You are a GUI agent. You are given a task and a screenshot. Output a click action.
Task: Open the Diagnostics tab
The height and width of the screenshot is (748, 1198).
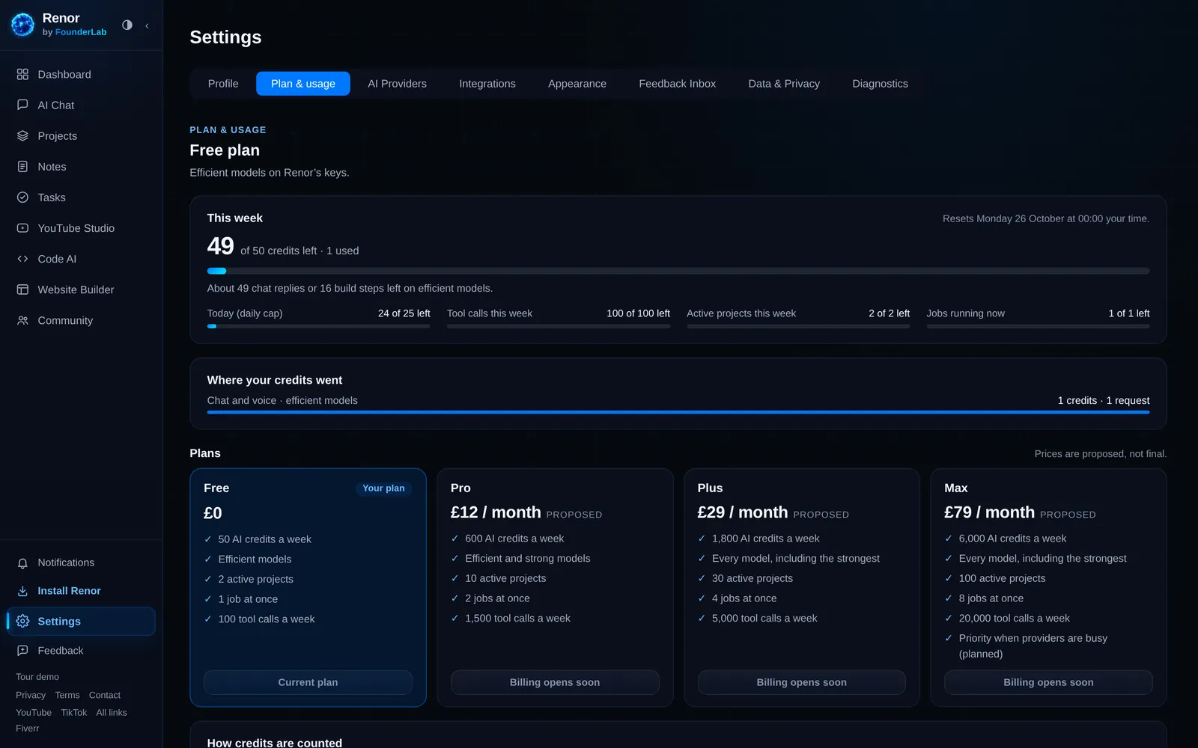[x=880, y=84]
